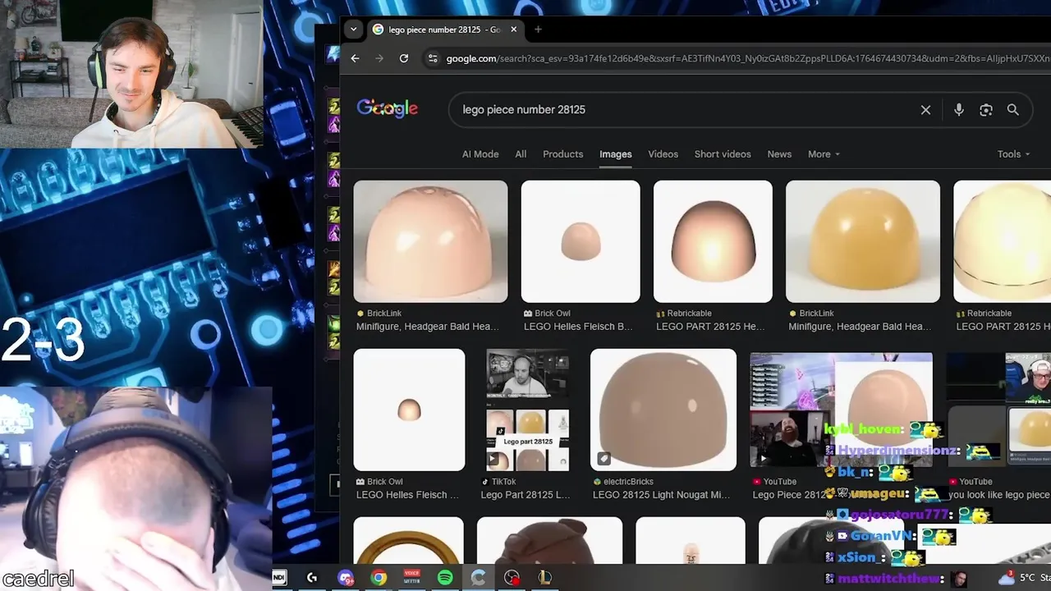Open "LEGO Helles Fleisch B..." link
The width and height of the screenshot is (1051, 591).
(x=578, y=327)
